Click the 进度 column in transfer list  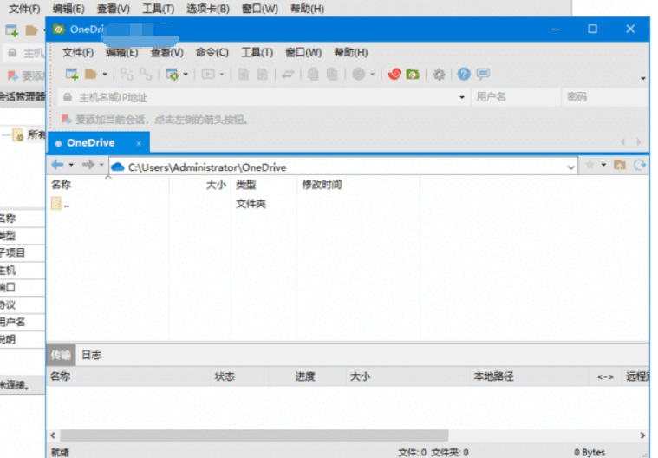305,376
